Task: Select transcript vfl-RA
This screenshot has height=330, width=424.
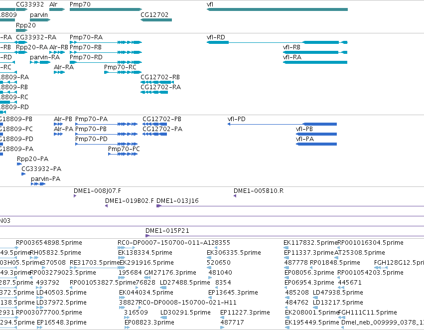Action: coord(315,62)
